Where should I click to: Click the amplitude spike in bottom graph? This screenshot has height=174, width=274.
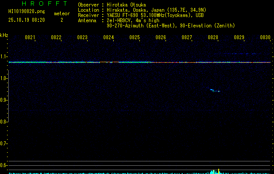[219, 171]
